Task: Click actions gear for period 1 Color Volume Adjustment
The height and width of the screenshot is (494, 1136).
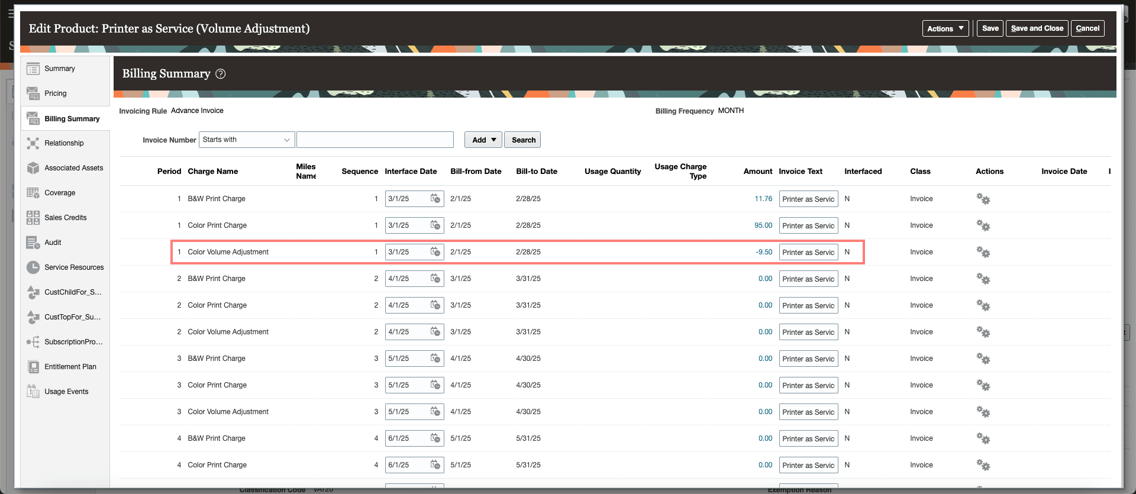Action: pos(983,252)
